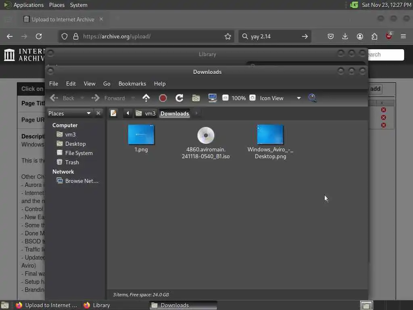413x310 pixels.
Task: Select the 1.png file thumbnail
Action: click(x=141, y=135)
